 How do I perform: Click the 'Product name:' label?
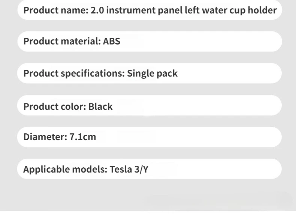56,10
